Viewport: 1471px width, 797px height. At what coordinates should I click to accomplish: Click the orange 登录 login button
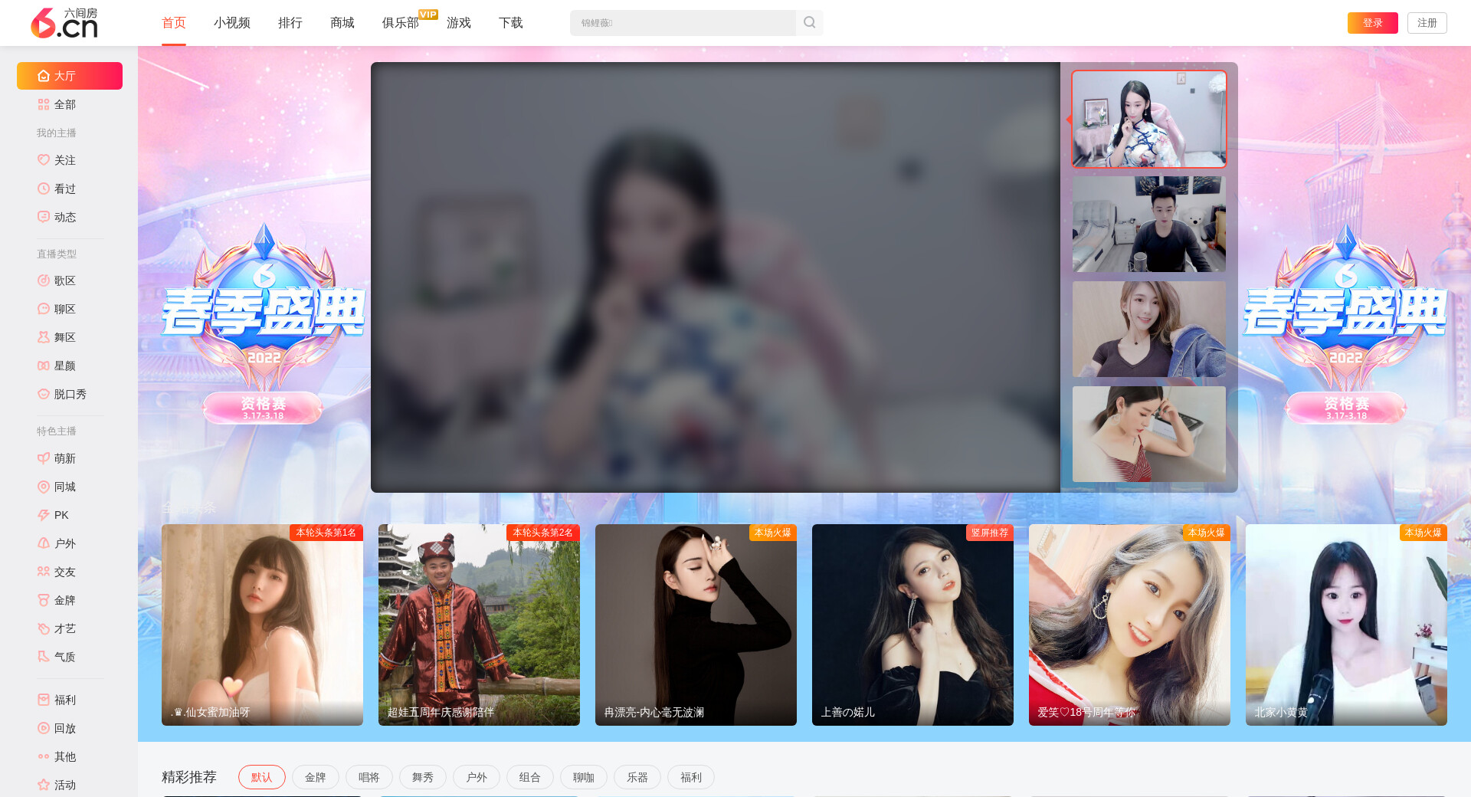pos(1372,23)
